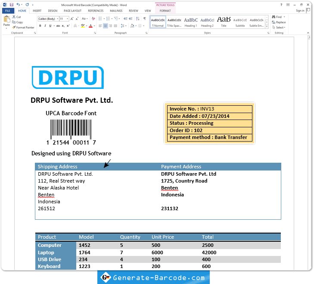
Task: Click the Sign in link
Action: click(x=300, y=11)
